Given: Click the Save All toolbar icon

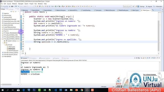Looking at the screenshot, I should point(7,6).
